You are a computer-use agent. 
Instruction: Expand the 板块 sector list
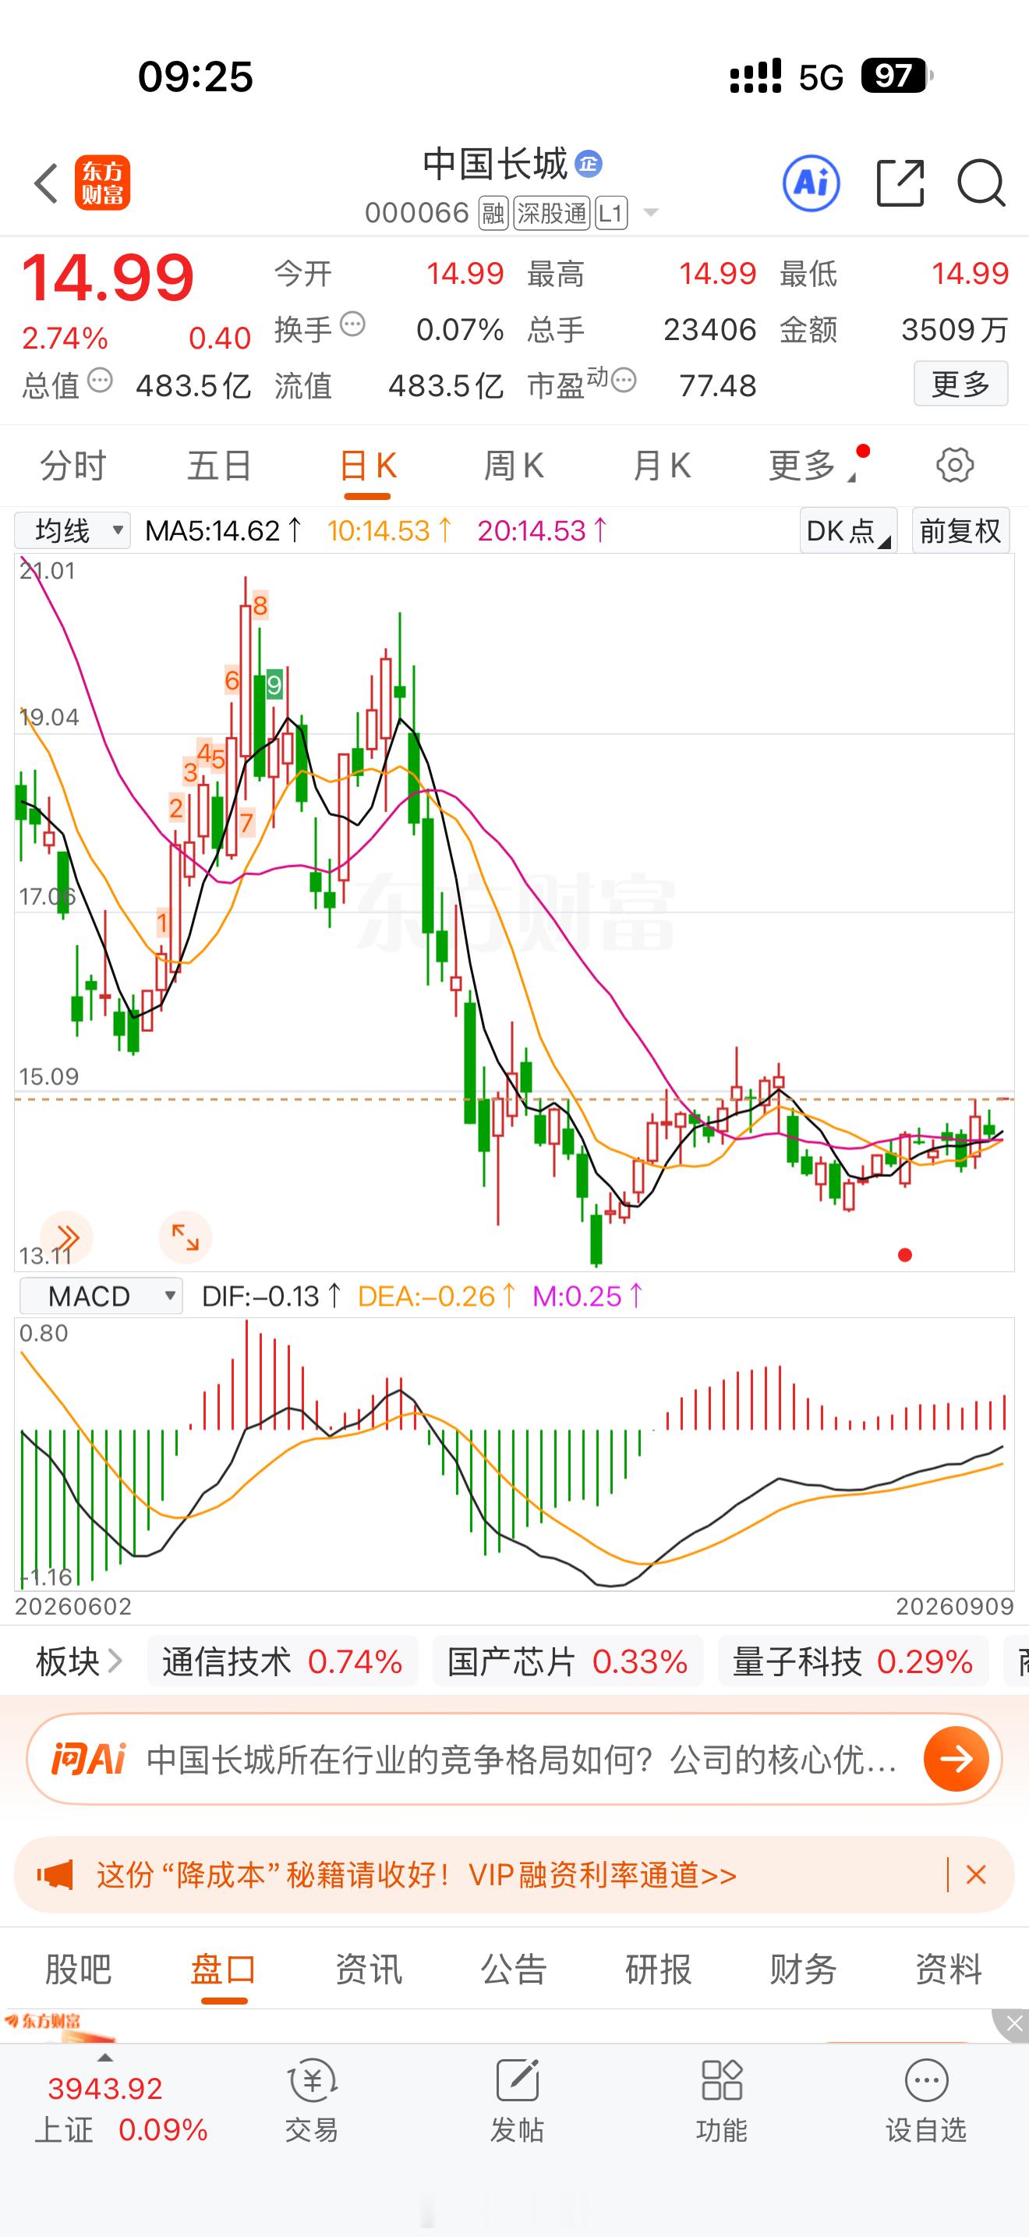pyautogui.click(x=79, y=1661)
